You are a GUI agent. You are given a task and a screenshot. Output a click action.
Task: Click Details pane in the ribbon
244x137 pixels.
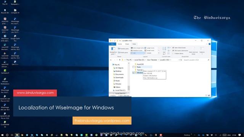click(123, 53)
